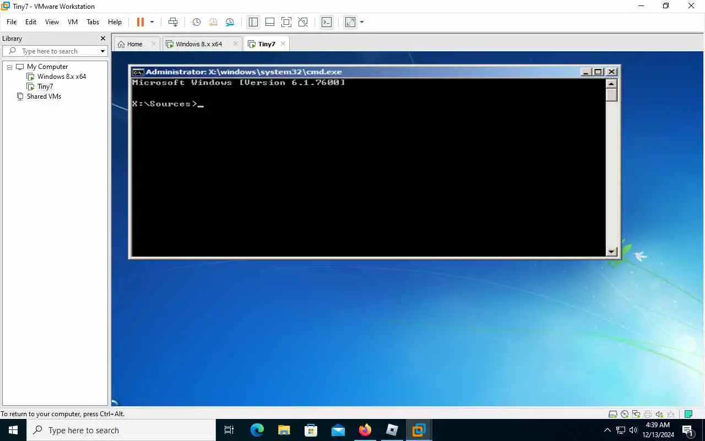705x441 pixels.
Task: Select My Computer in the library
Action: click(47, 67)
